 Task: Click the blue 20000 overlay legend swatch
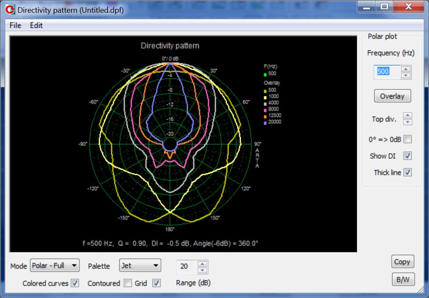tap(265, 123)
